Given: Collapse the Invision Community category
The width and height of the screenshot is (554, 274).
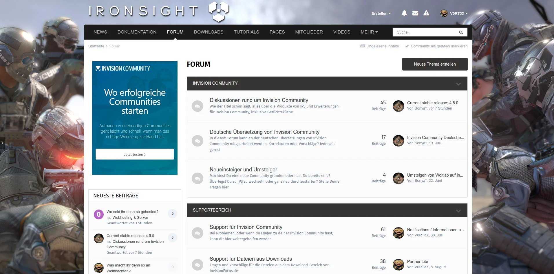Looking at the screenshot, I should (458, 84).
